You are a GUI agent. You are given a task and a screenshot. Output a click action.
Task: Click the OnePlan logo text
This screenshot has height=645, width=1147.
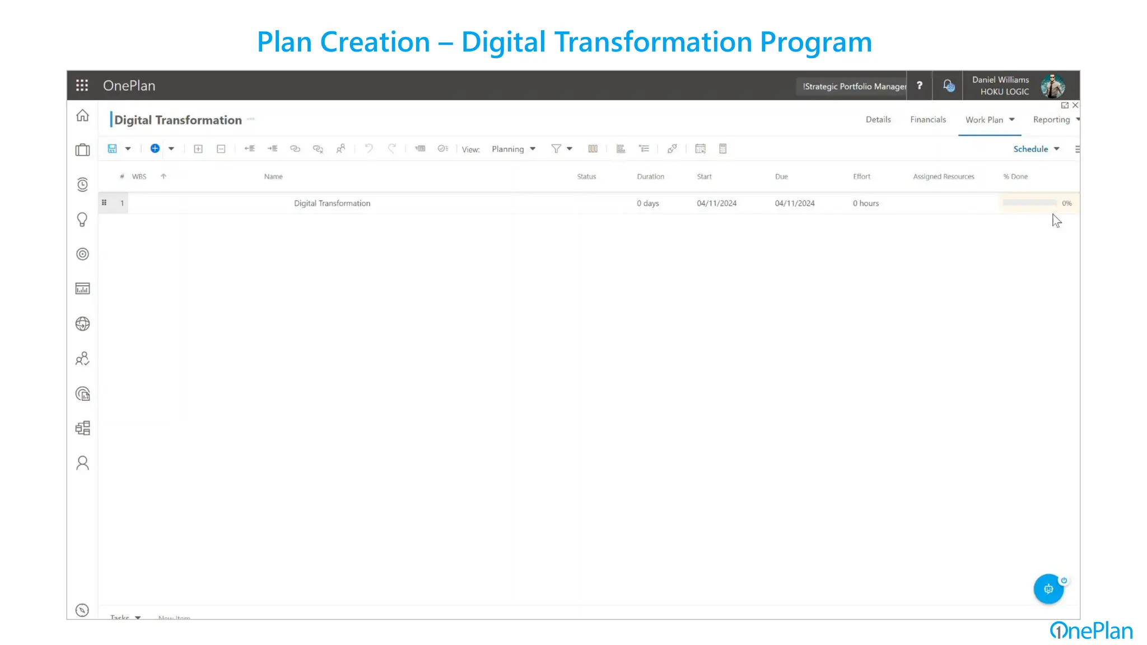pos(129,85)
